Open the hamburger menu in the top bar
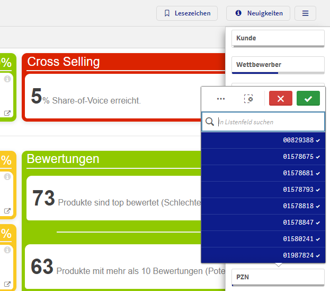This screenshot has height=291, width=330. (x=305, y=13)
